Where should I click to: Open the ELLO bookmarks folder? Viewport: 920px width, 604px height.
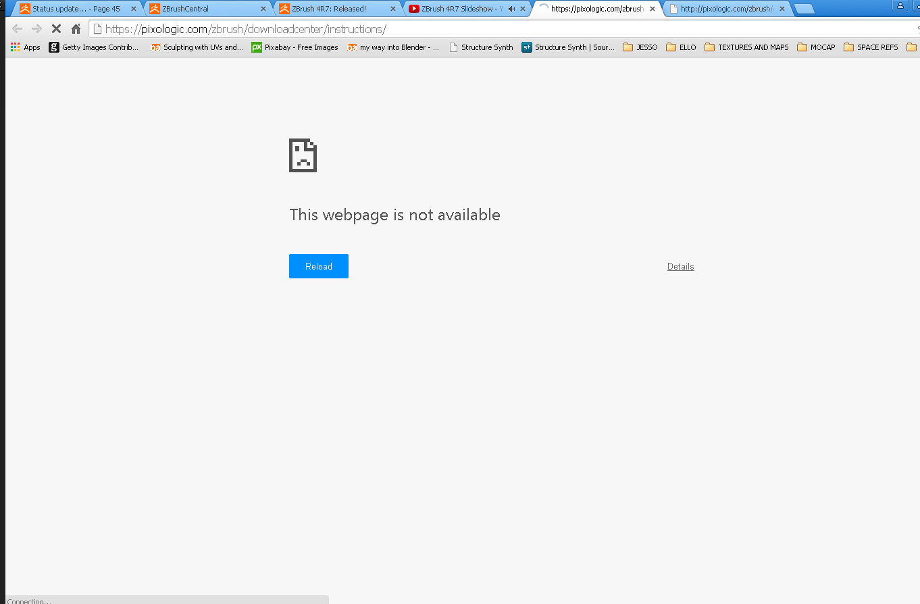pos(681,47)
